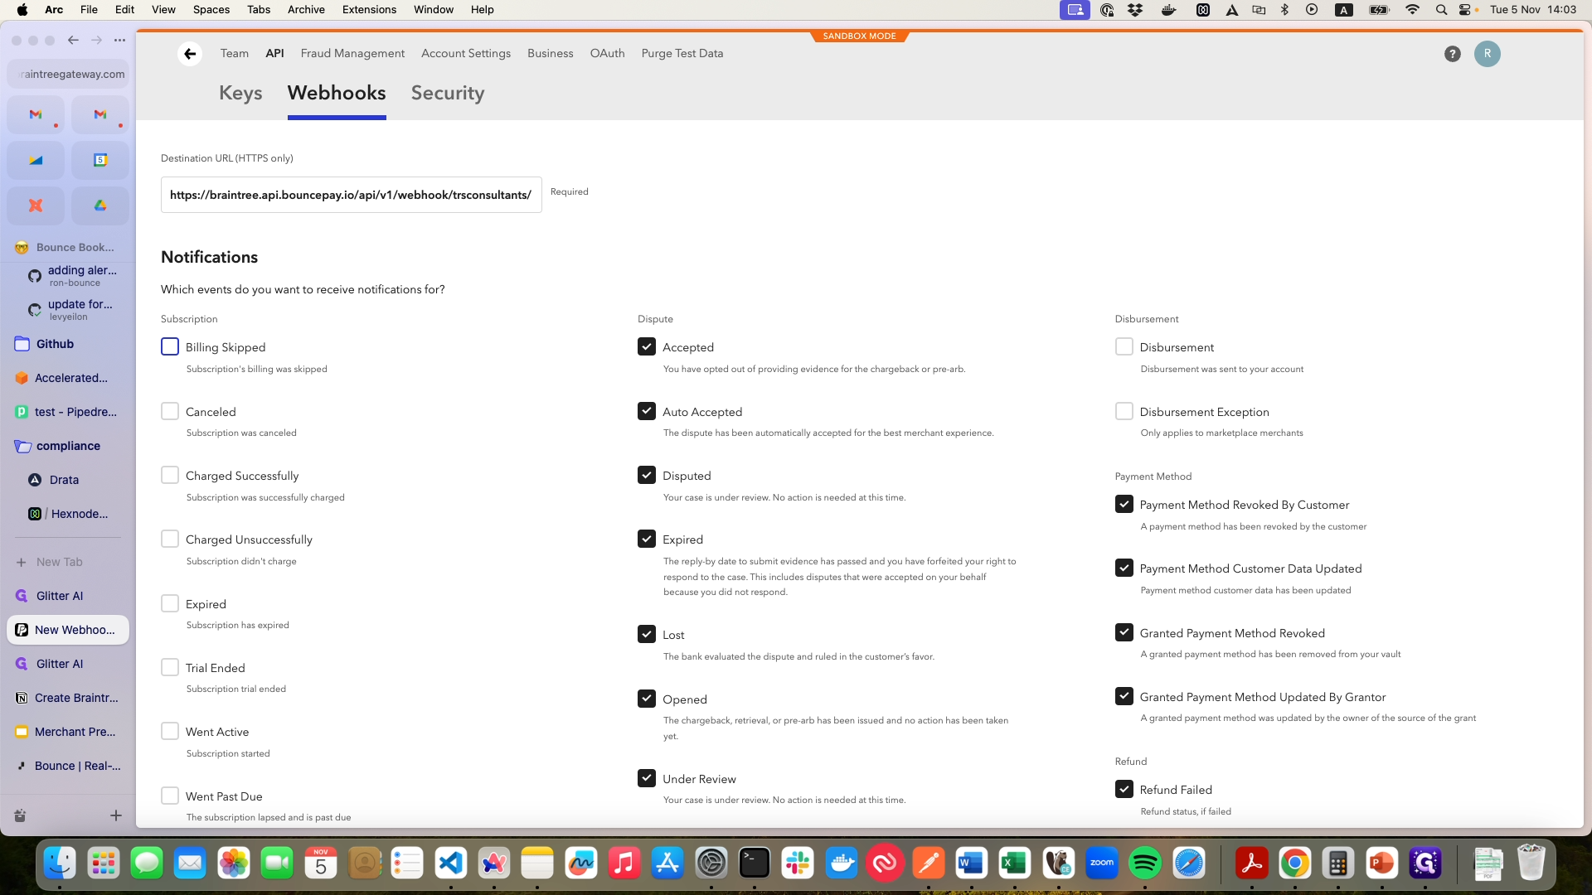Click Spotlight search icon in menu bar
The image size is (1592, 895).
(1441, 10)
